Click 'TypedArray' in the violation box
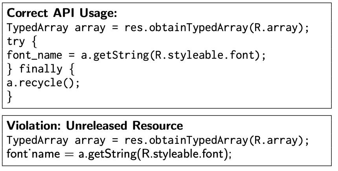 37,141
